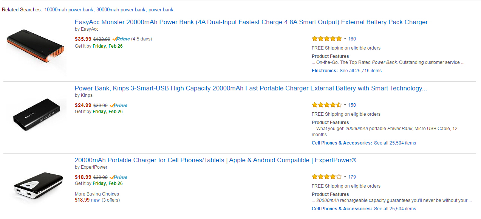Open the Kinps 3-Smart-USB Power Bank title
The height and width of the screenshot is (219, 481).
251,89
